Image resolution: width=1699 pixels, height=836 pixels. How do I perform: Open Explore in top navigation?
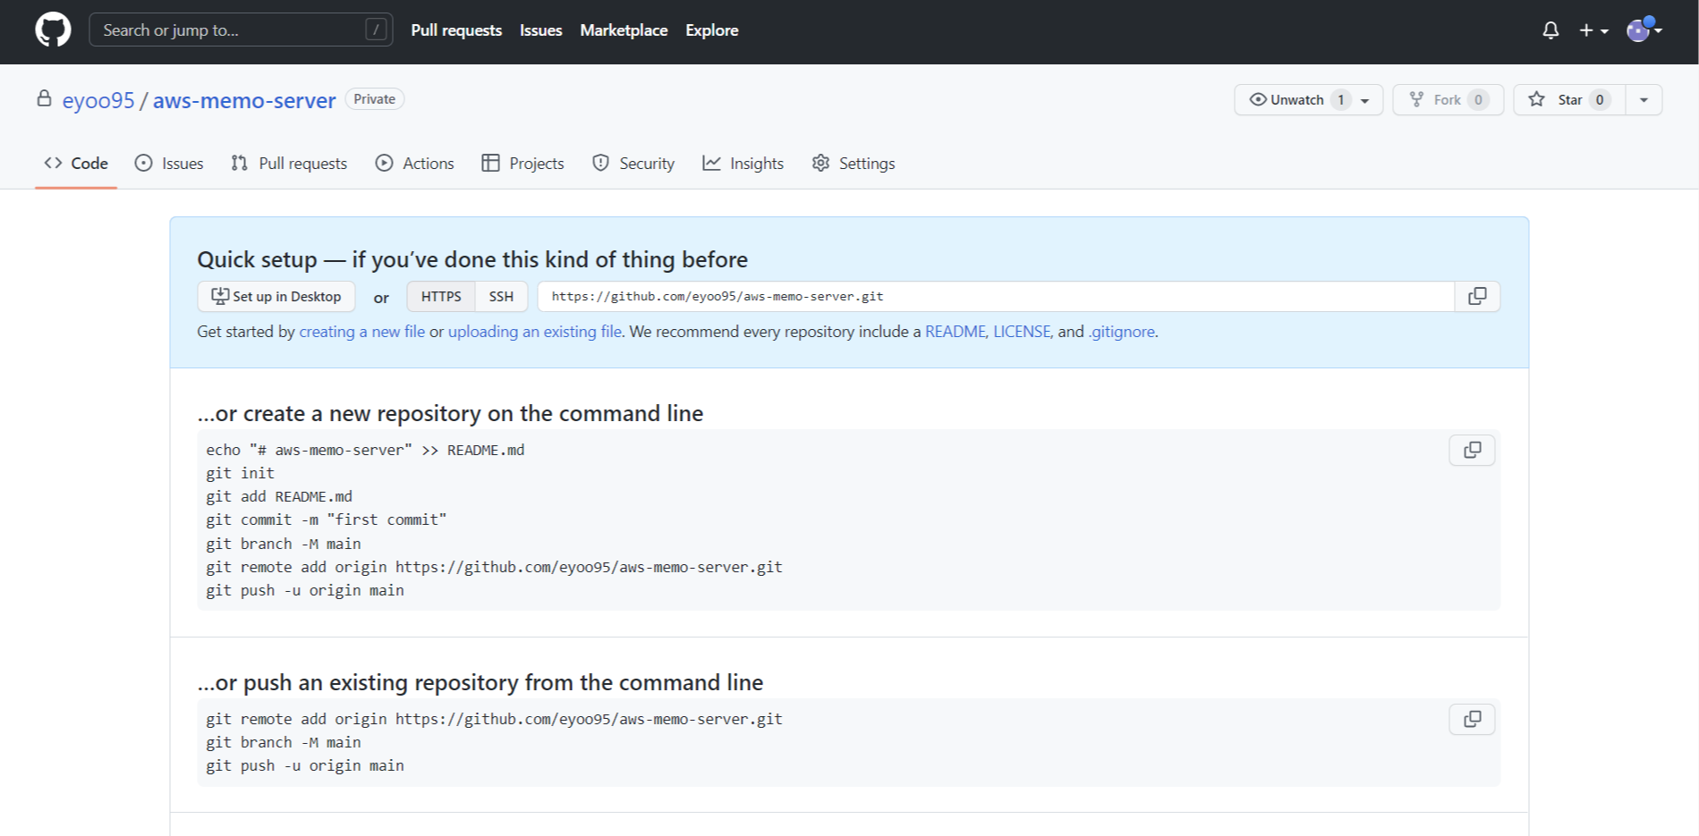(711, 30)
